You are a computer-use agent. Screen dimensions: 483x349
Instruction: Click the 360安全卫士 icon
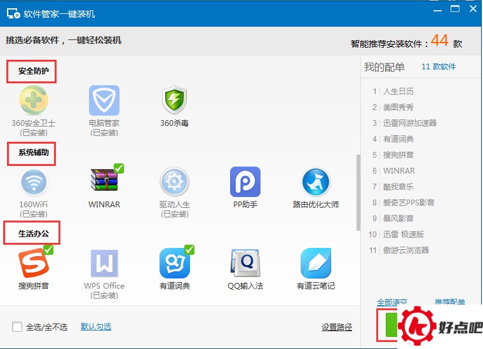pos(34,100)
